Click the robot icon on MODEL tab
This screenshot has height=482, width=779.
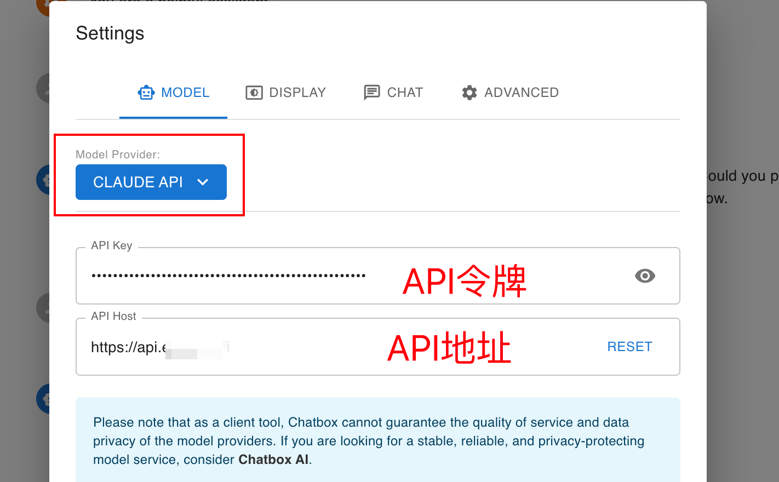(x=146, y=93)
